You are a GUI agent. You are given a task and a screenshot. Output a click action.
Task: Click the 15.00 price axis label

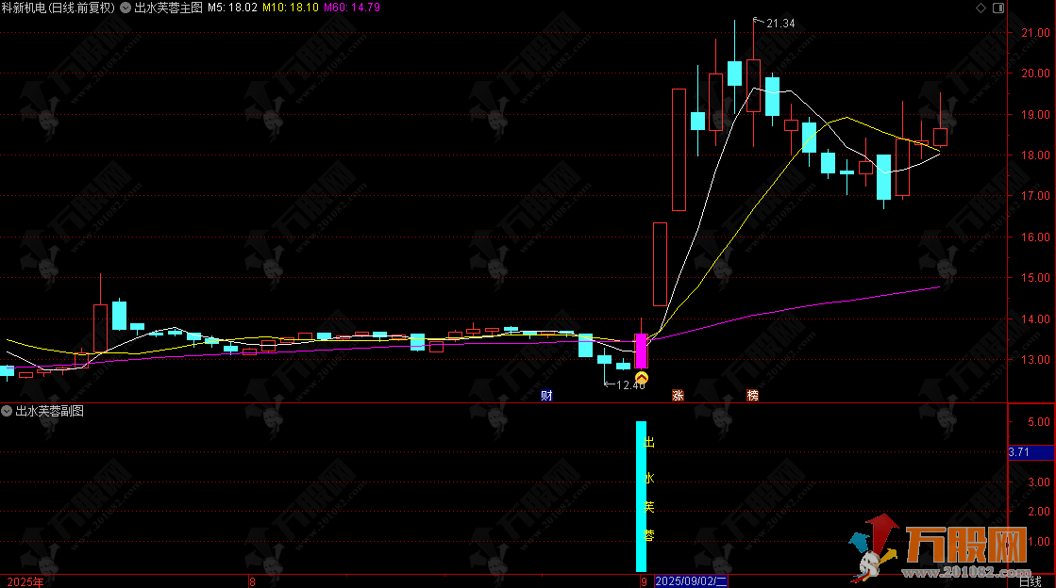point(1036,278)
